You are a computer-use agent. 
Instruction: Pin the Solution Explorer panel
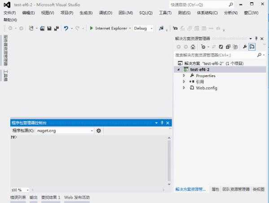pos(256,39)
